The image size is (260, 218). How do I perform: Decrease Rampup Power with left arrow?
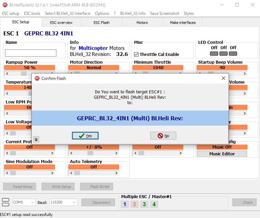pyautogui.click(x=7, y=73)
